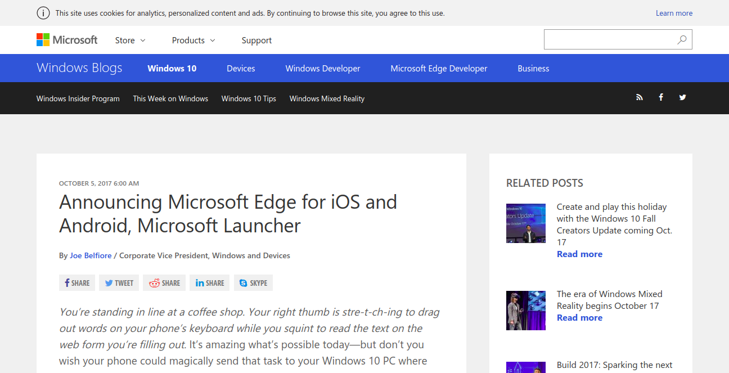Open the RSS feed icon
Viewport: 729px width, 373px height.
640,97
